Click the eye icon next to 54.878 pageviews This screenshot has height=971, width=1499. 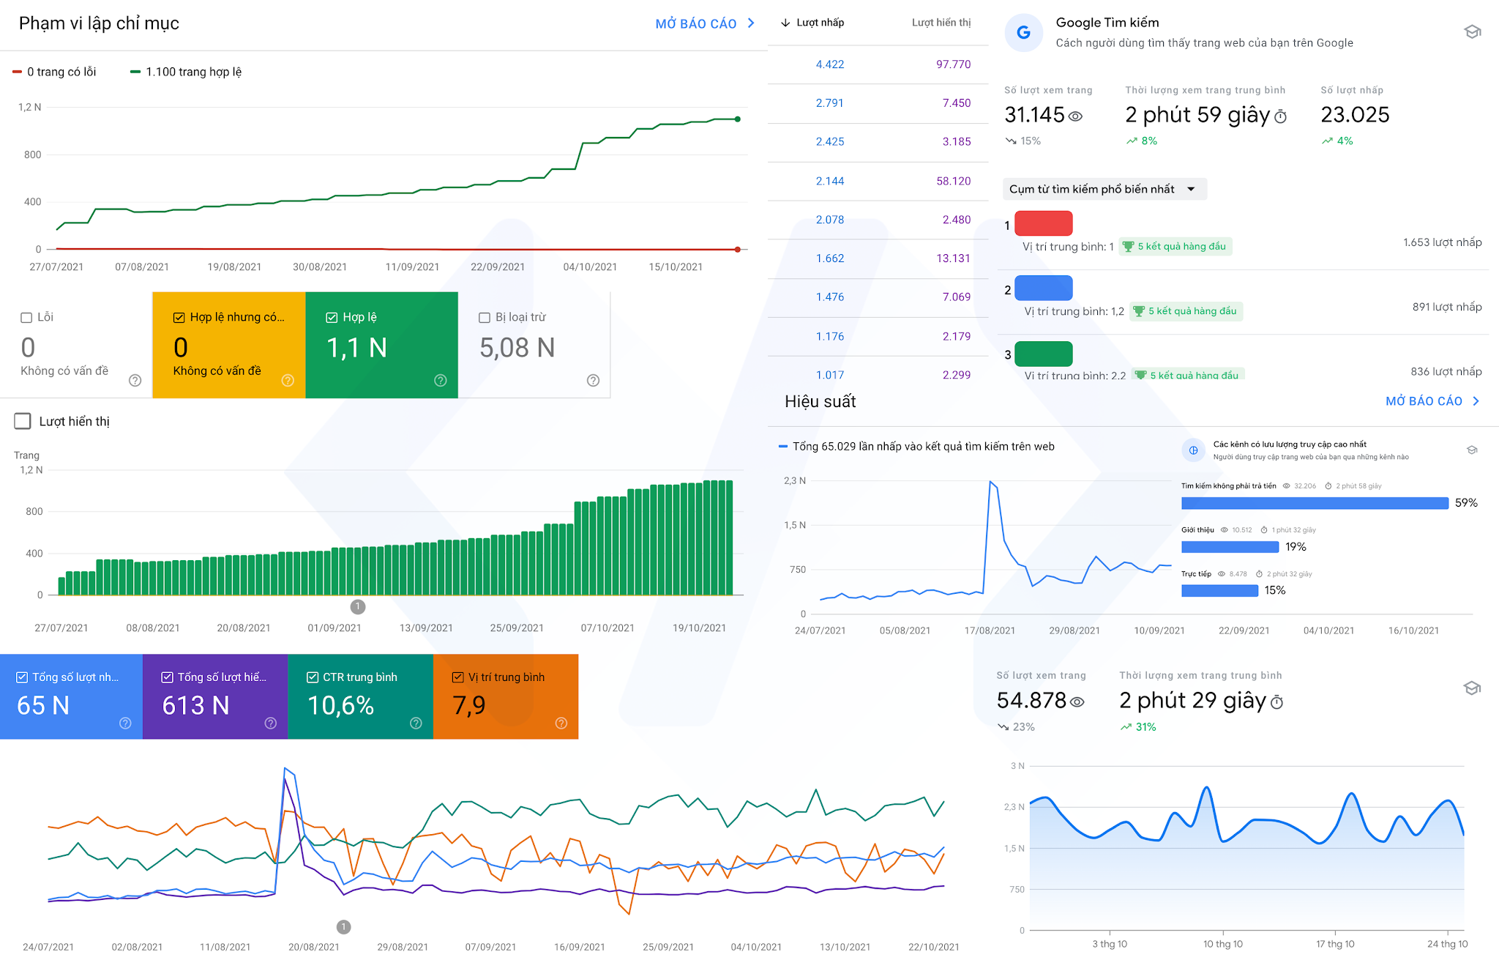point(1077,702)
